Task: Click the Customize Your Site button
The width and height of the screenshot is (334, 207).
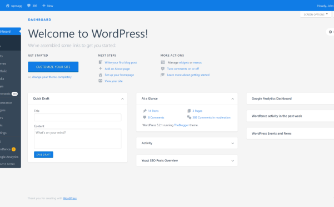Action: (x=53, y=67)
